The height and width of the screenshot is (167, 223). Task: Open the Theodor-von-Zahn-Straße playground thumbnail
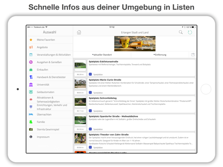tap(80, 138)
